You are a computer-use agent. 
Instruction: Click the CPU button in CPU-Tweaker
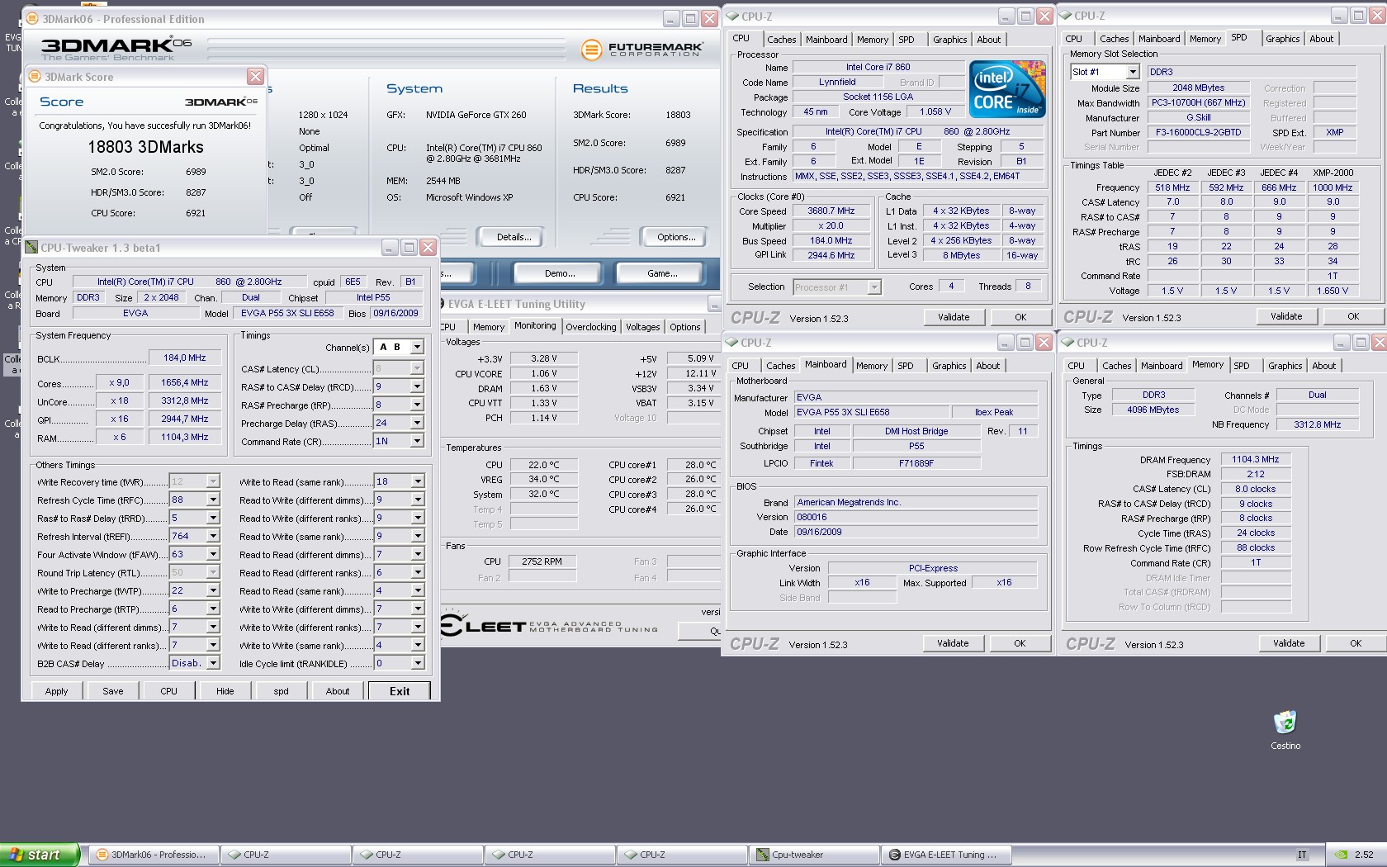pyautogui.click(x=169, y=691)
